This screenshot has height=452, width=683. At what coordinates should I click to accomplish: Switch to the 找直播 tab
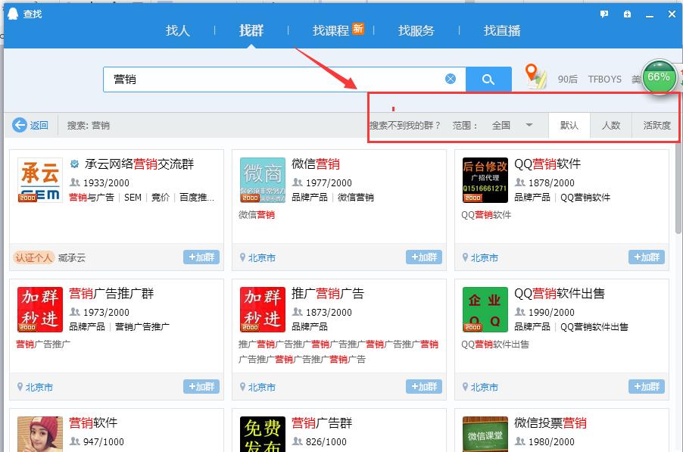pyautogui.click(x=501, y=31)
